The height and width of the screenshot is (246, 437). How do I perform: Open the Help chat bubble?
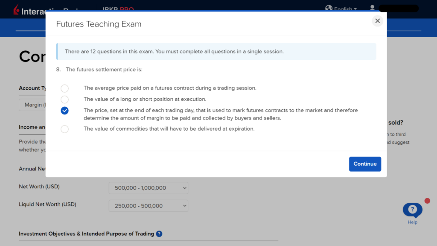[412, 210]
